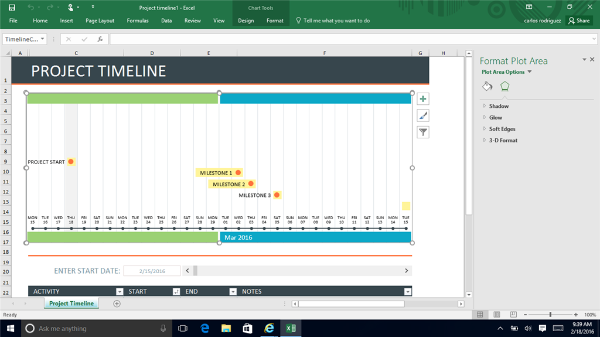This screenshot has width=600, height=337.
Task: Expand the formula bar
Action: click(x=594, y=39)
